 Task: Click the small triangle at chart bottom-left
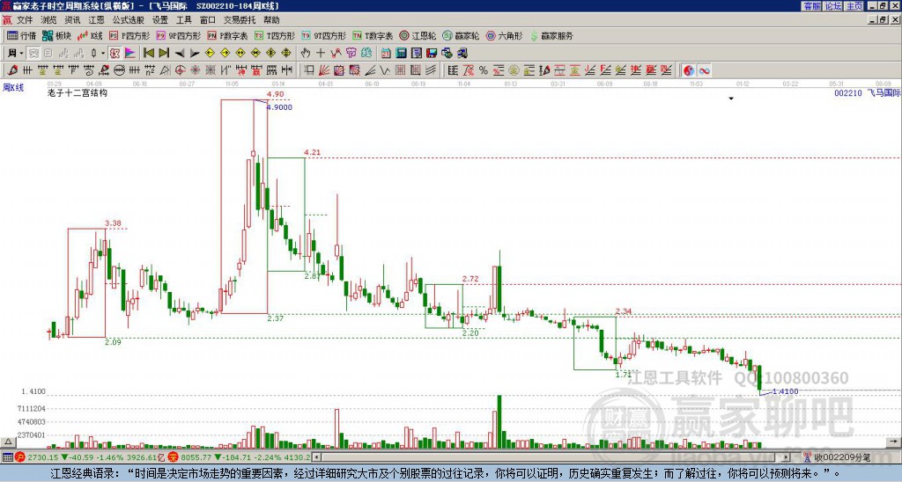(x=7, y=442)
